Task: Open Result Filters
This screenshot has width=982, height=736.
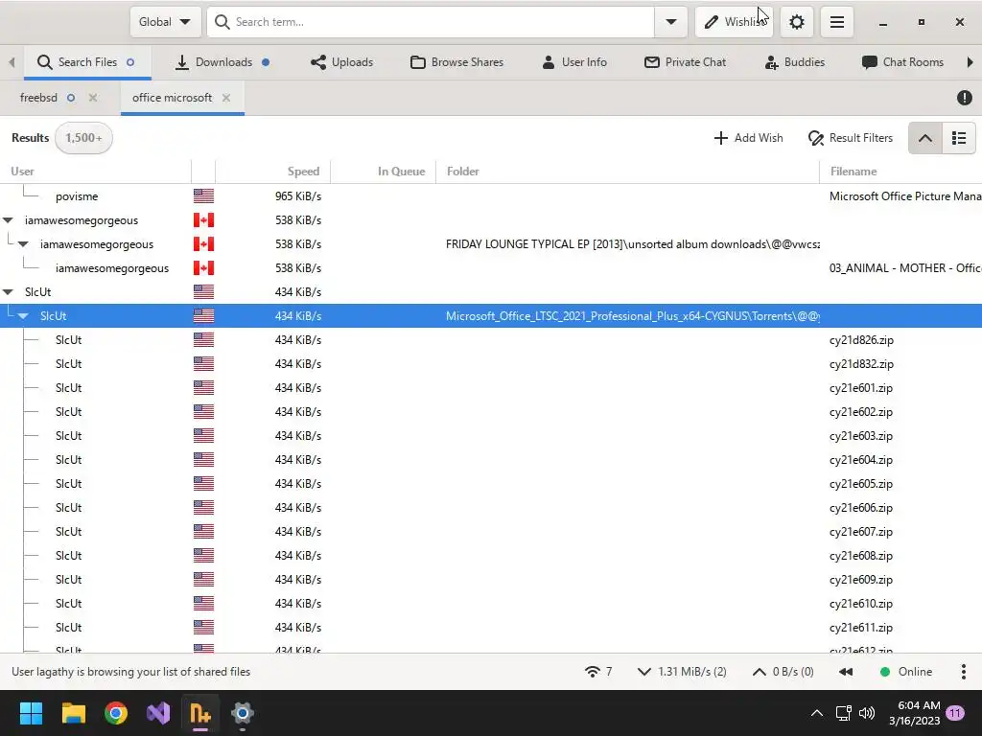Action: click(x=851, y=138)
